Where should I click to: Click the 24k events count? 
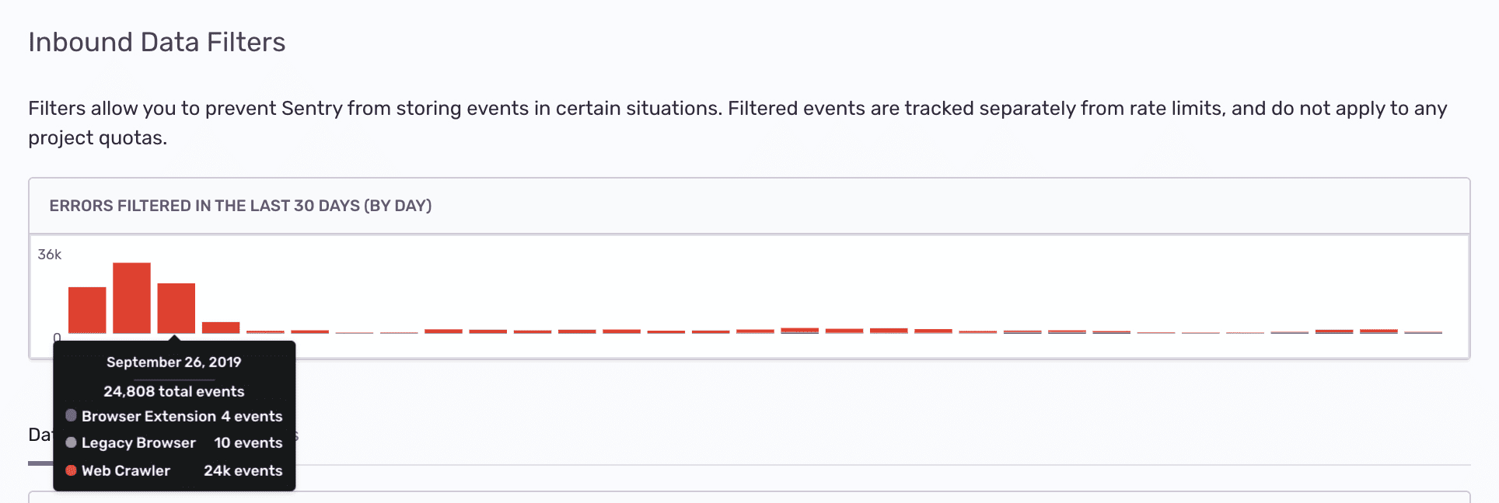coord(243,470)
